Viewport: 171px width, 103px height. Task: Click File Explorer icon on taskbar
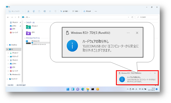(88, 89)
